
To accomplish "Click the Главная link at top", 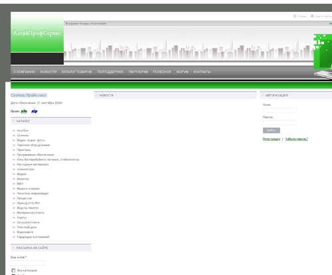I will pos(302,17).
